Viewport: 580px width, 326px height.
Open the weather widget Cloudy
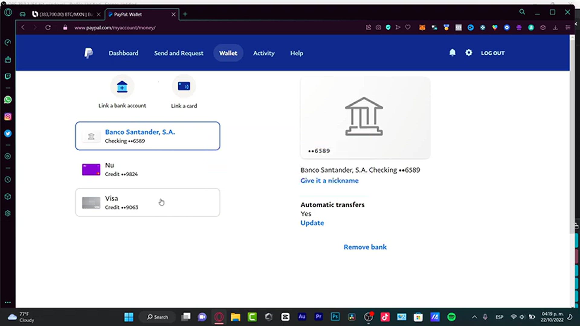point(21,317)
